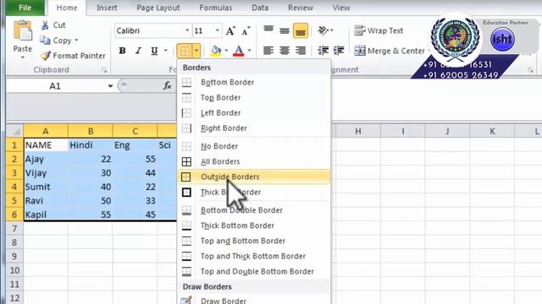Screen dimensions: 542x304
Task: Open the font size dropdown
Action: pos(217,30)
